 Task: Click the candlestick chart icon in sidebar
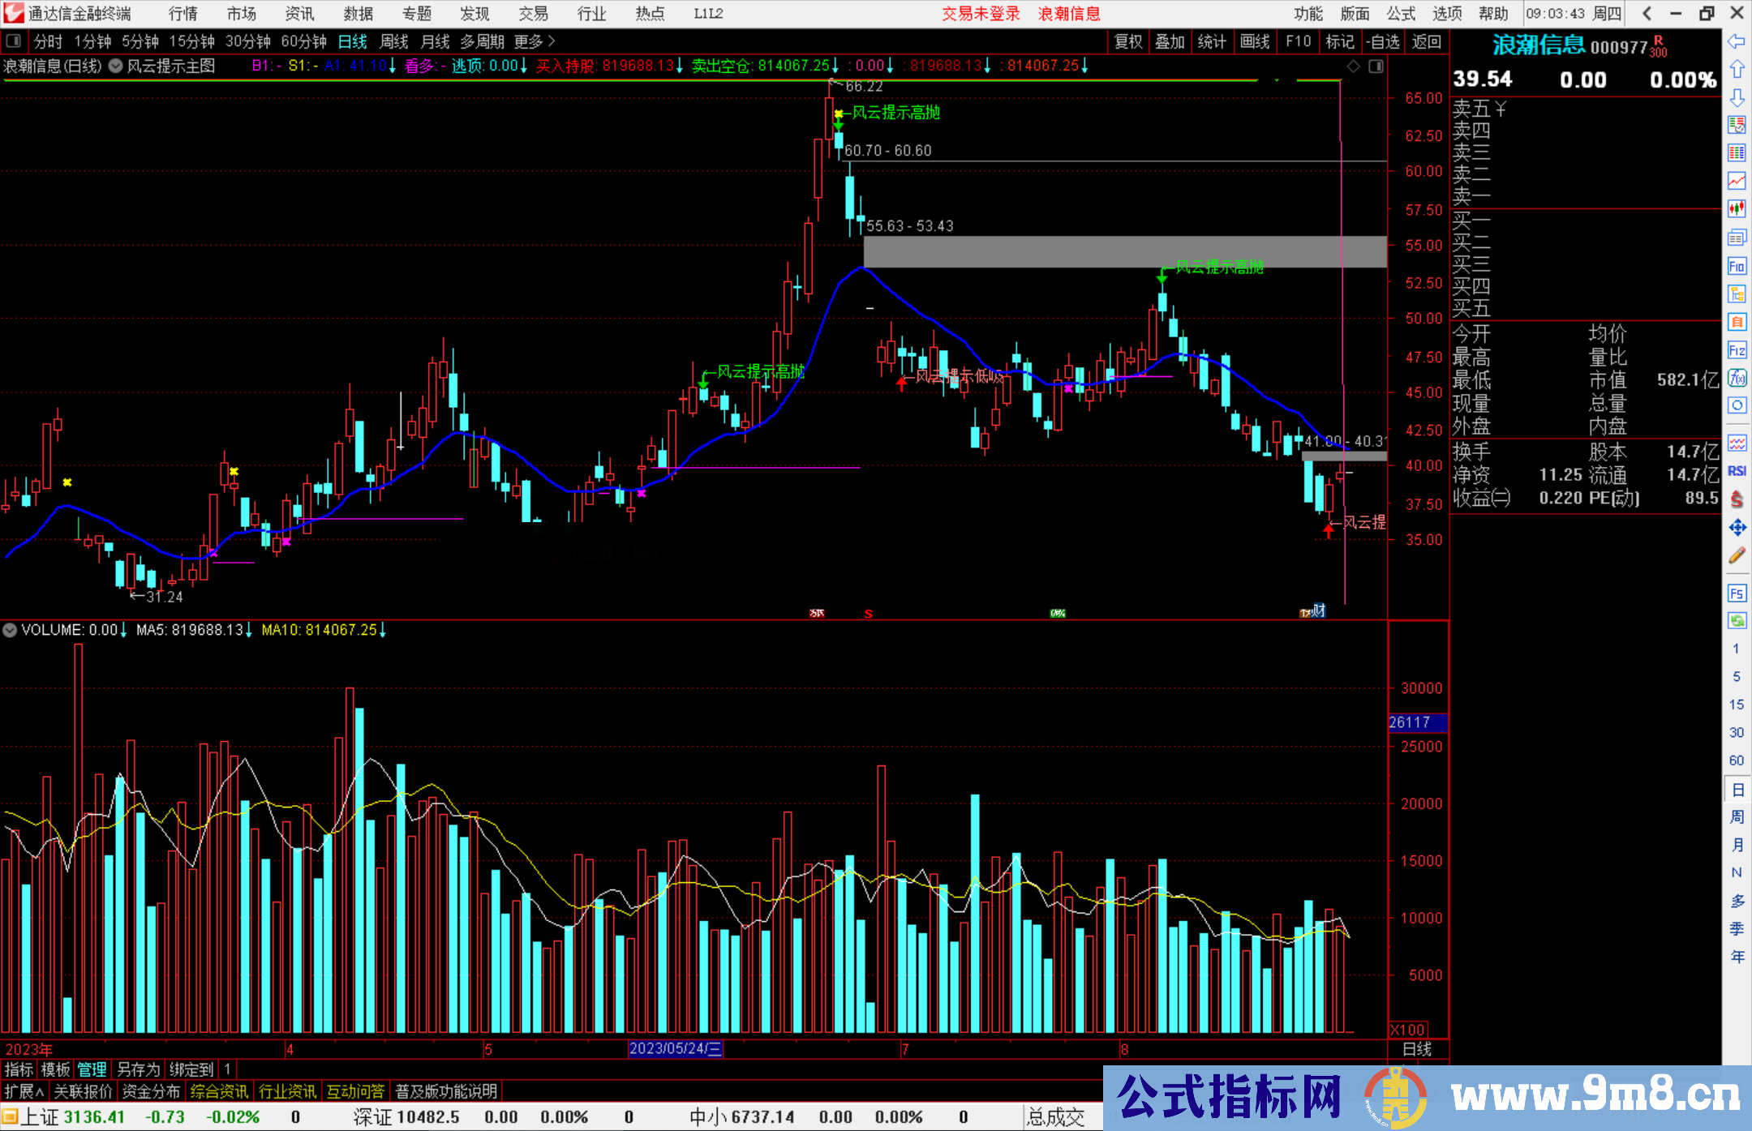coord(1737,209)
